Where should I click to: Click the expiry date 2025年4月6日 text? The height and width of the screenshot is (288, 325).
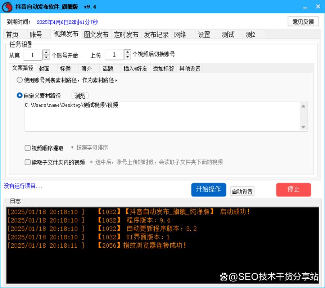(67, 22)
